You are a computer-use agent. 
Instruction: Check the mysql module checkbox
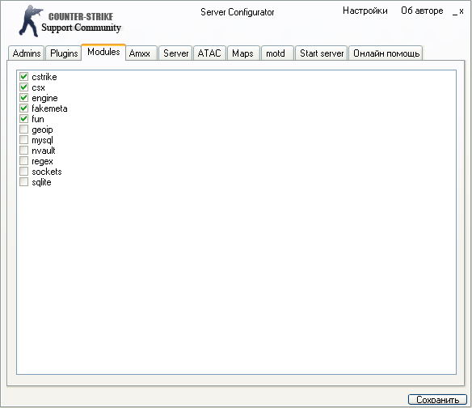coord(23,140)
